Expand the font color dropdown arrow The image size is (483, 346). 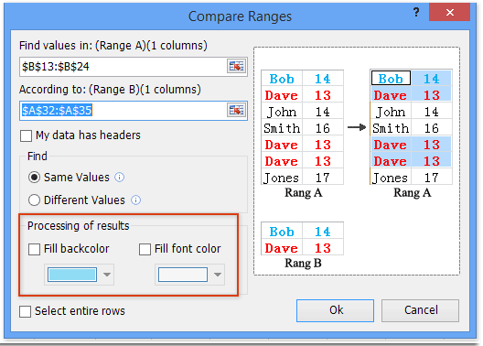pyautogui.click(x=218, y=275)
